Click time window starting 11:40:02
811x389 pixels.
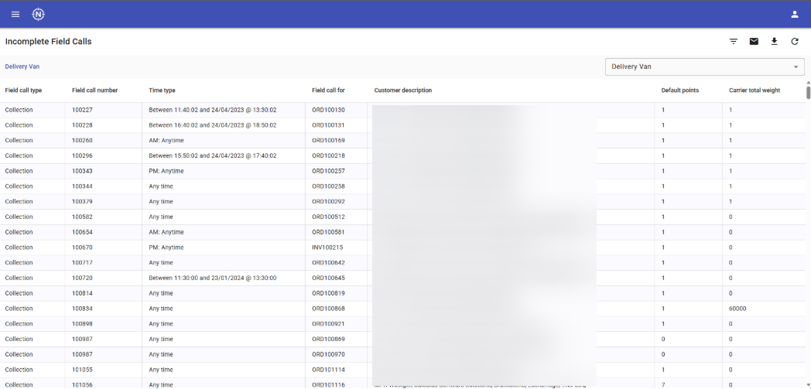tap(213, 110)
